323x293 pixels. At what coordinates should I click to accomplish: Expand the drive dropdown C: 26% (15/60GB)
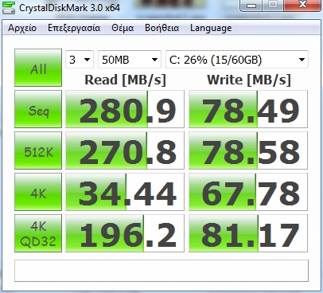click(237, 60)
